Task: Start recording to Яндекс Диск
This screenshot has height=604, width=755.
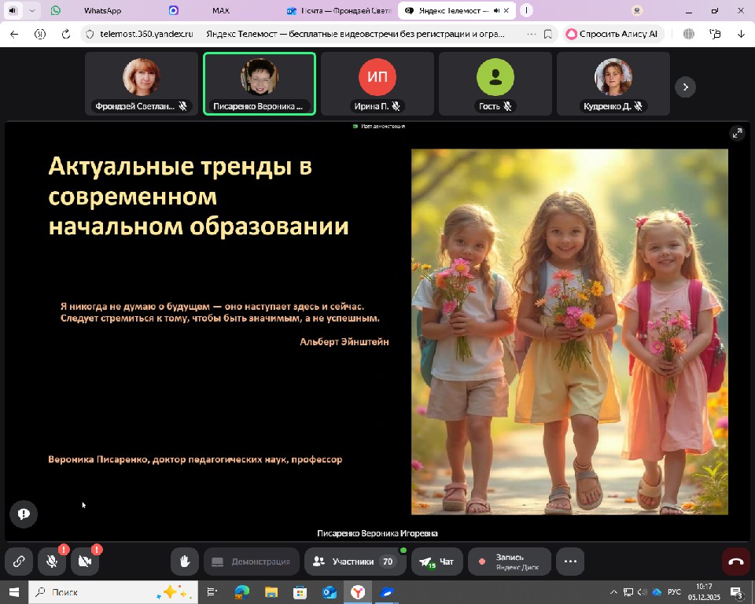Action: [509, 562]
